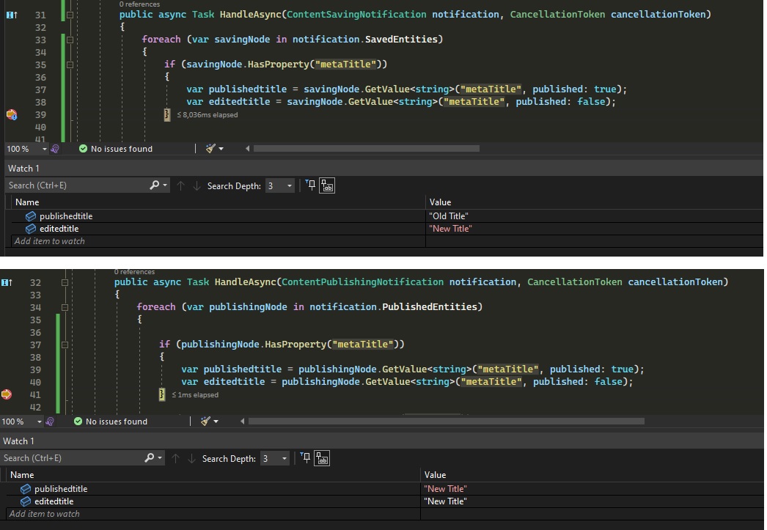
Task: Click the variable icon beside publishedtitle in the publishing handler Watch
Action: click(x=26, y=489)
